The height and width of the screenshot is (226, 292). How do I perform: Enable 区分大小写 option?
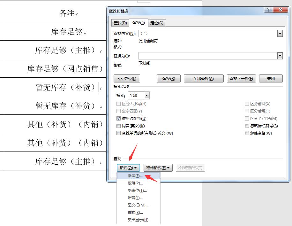pyautogui.click(x=118, y=103)
